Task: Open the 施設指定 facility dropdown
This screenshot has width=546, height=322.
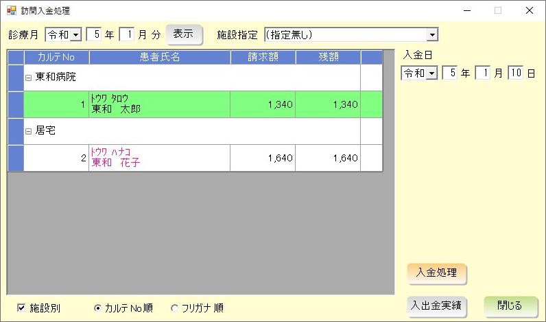Action: click(431, 34)
